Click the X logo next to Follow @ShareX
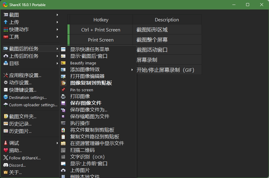 point(5,158)
